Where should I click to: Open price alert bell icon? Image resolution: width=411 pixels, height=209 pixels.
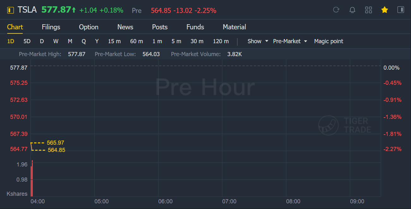tap(352, 10)
